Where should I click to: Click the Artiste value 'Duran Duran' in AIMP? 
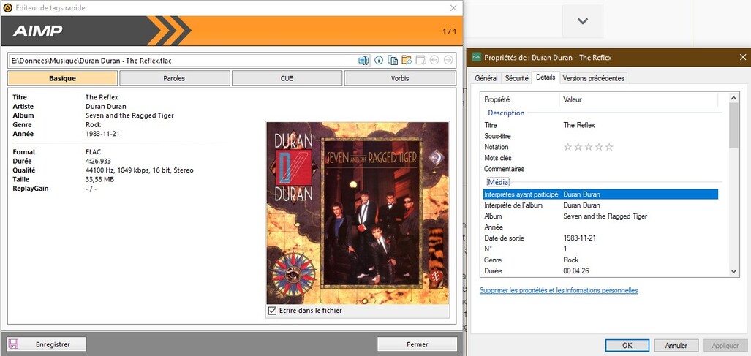(106, 106)
